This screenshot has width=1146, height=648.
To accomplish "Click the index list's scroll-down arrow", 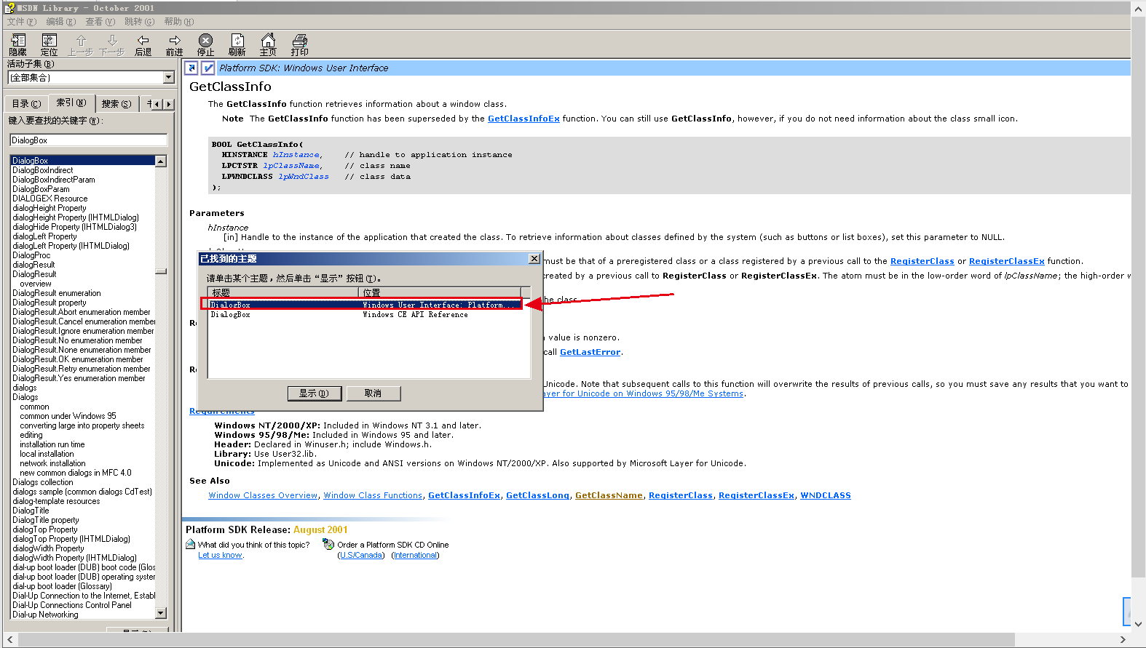I will [161, 613].
